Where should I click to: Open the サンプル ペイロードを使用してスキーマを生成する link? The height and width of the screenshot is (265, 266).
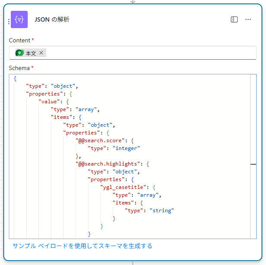coord(82,246)
